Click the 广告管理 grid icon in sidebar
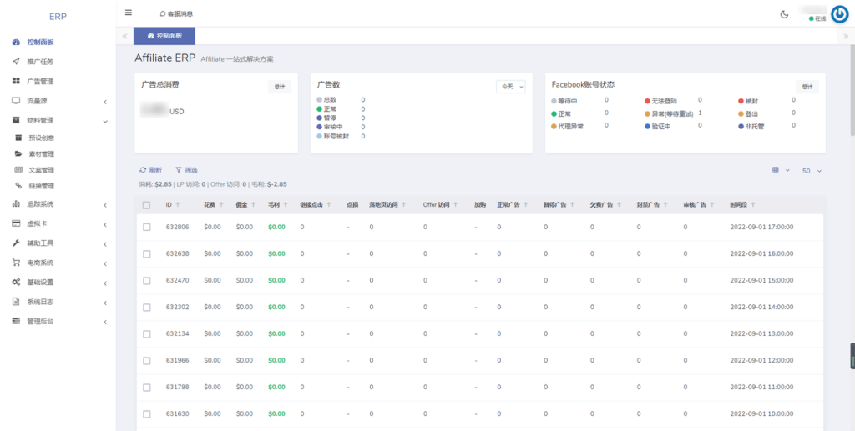This screenshot has width=855, height=431. tap(16, 81)
